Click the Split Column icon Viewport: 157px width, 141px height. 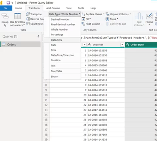[139, 16]
